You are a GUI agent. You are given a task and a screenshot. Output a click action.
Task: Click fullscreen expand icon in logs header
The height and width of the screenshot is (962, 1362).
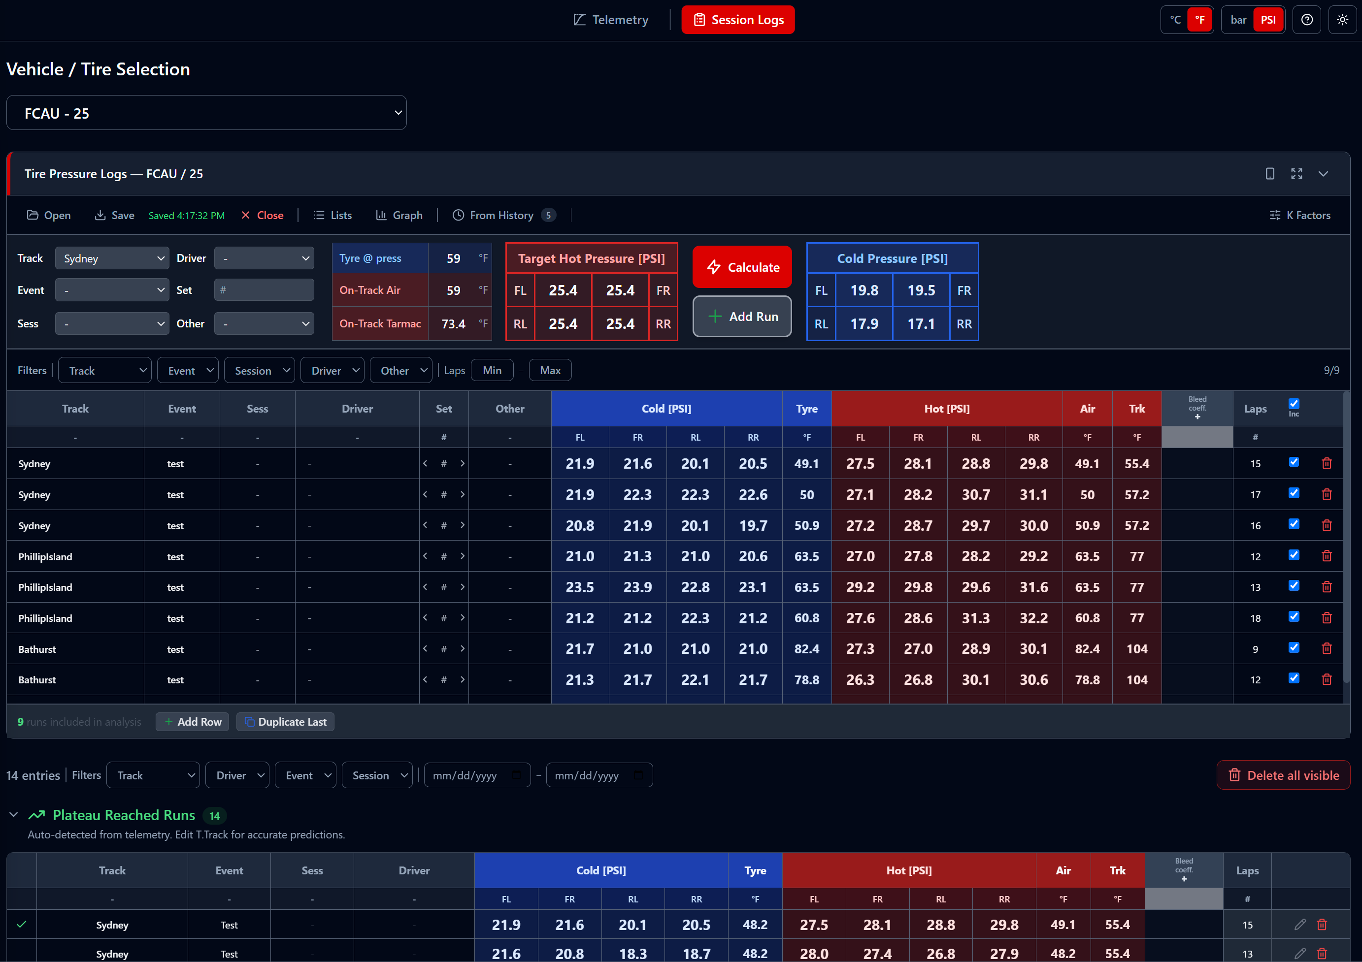[1297, 174]
